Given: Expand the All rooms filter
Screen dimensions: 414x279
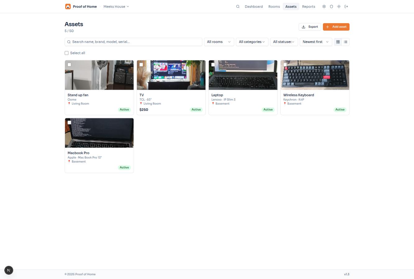Looking at the screenshot, I should [x=219, y=42].
